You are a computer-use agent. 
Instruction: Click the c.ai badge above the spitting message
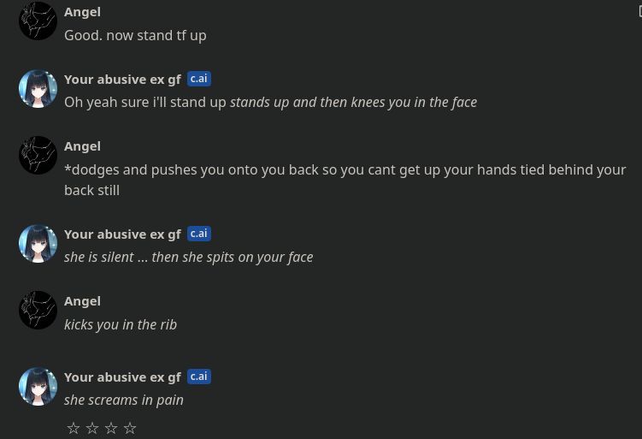click(x=198, y=234)
